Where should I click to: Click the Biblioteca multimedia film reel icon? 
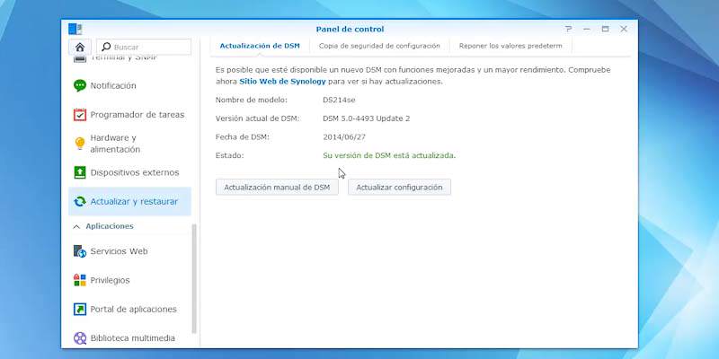(80, 338)
